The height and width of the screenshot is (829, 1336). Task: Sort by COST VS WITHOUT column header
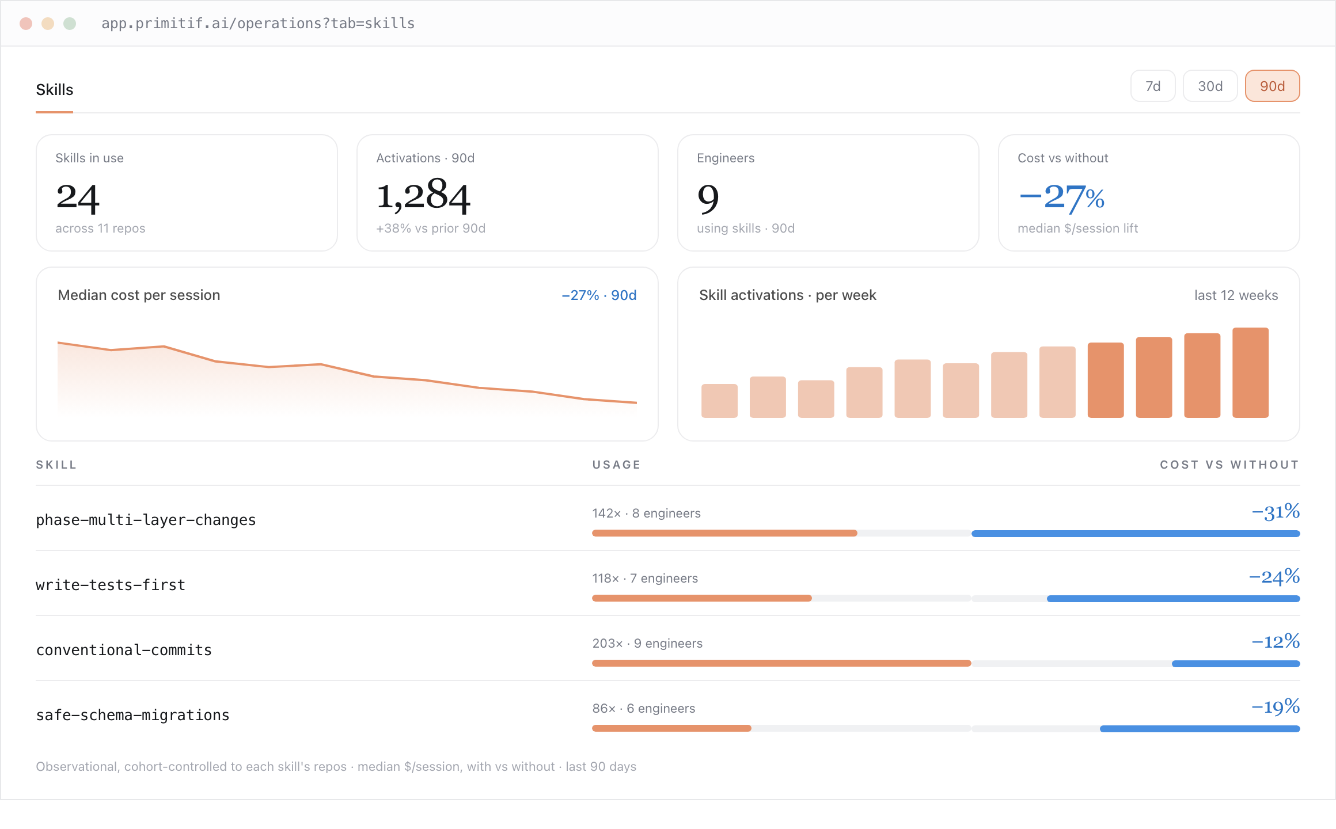[x=1229, y=465]
